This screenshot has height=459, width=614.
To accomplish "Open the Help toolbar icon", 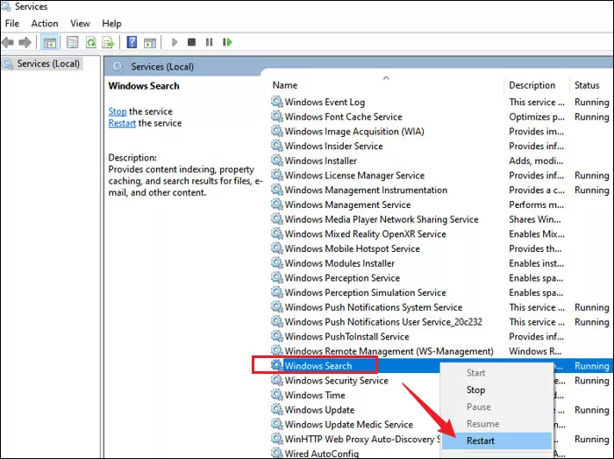I will pos(132,42).
